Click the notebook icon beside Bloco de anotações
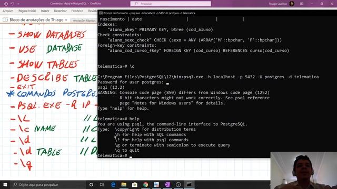 (x=5, y=20)
